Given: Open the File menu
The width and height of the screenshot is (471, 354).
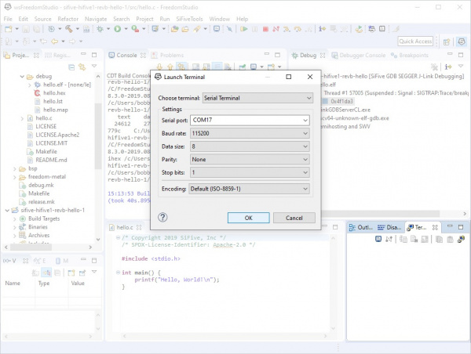Looking at the screenshot, I should click(8, 19).
